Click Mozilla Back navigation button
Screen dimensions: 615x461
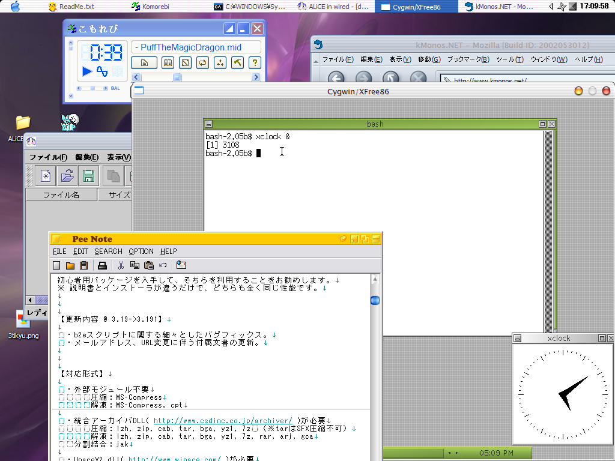coord(336,77)
